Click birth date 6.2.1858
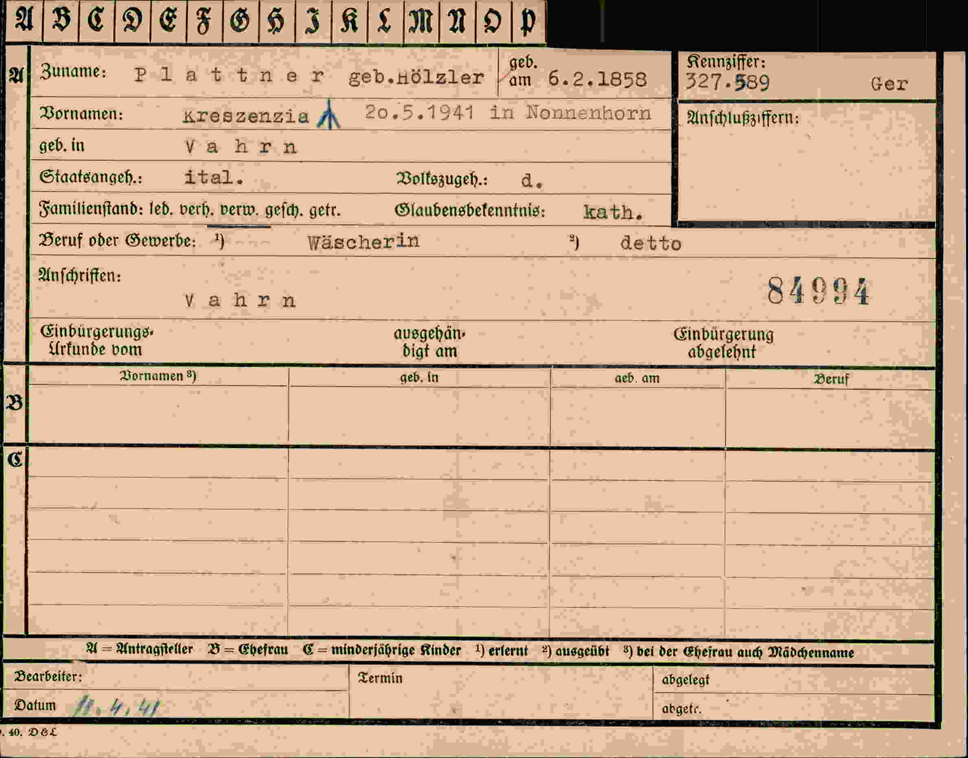968x758 pixels. [x=598, y=79]
